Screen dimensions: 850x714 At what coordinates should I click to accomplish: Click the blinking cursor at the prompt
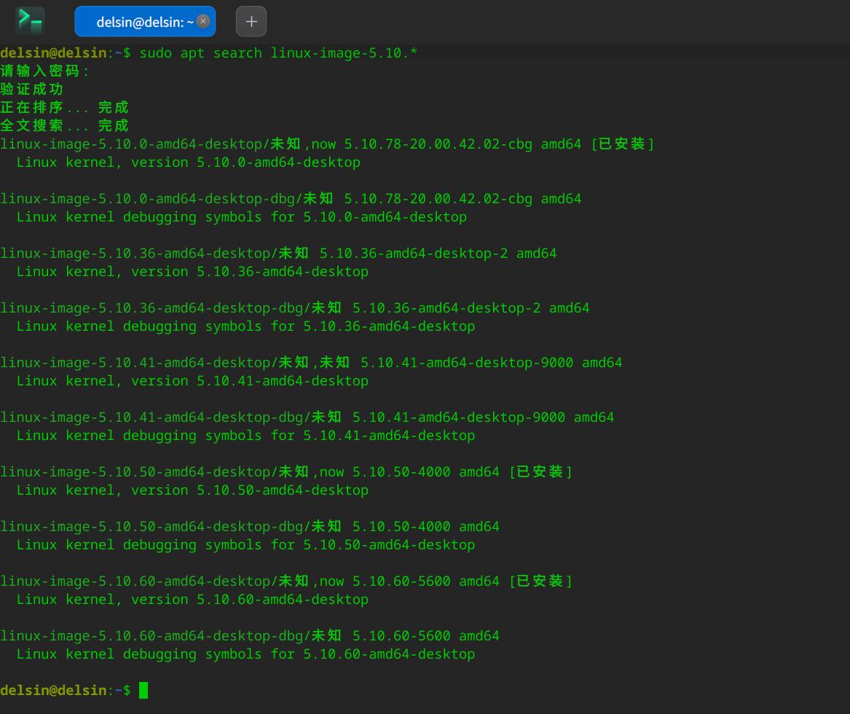pyautogui.click(x=143, y=690)
